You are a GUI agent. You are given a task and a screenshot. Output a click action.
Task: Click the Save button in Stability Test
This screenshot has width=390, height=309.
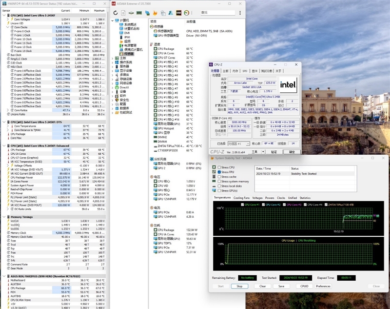pos(281,286)
